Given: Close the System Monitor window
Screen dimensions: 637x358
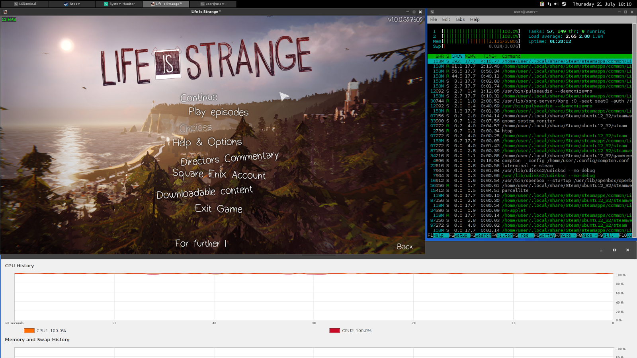Looking at the screenshot, I should [628, 250].
